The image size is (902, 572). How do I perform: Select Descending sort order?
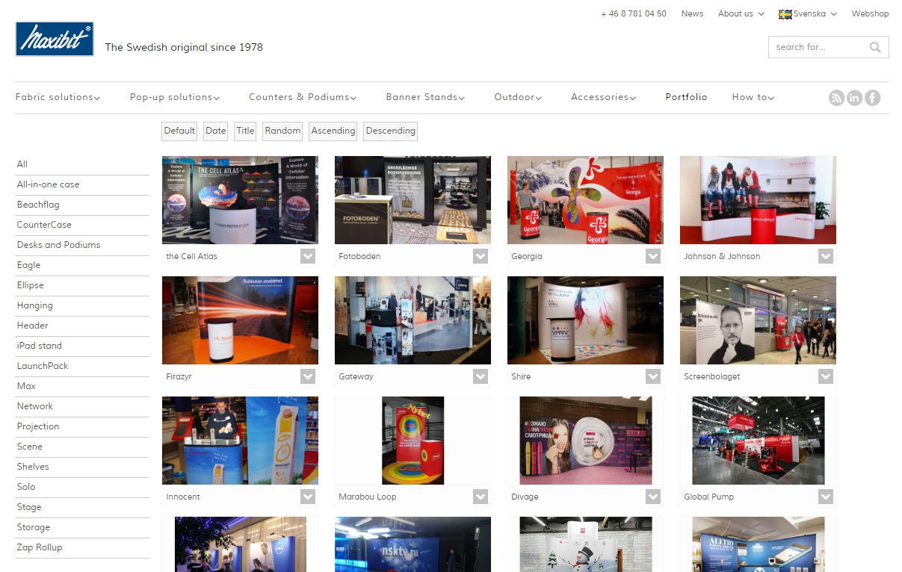point(390,131)
